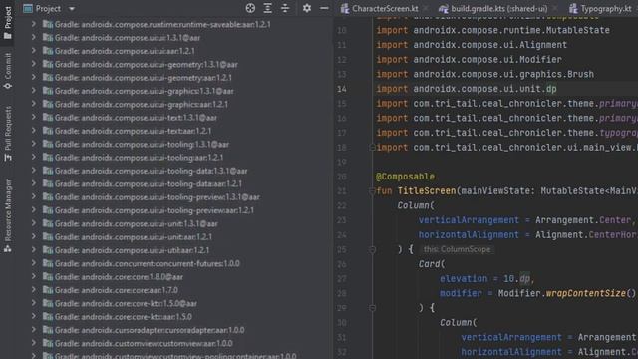Click fold marker beside fun TitleScreen
This screenshot has height=359, width=638.
pos(372,190)
